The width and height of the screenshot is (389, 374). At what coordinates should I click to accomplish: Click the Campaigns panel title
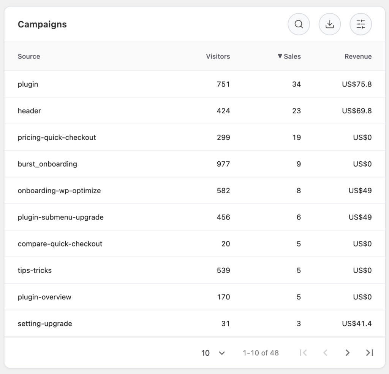[x=42, y=24]
